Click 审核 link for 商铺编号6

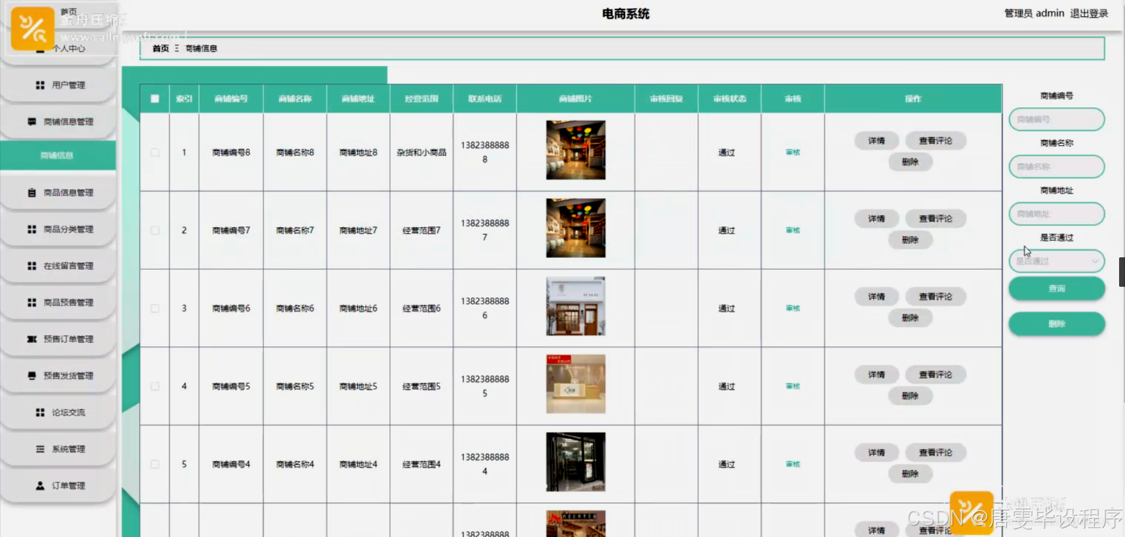pyautogui.click(x=793, y=308)
